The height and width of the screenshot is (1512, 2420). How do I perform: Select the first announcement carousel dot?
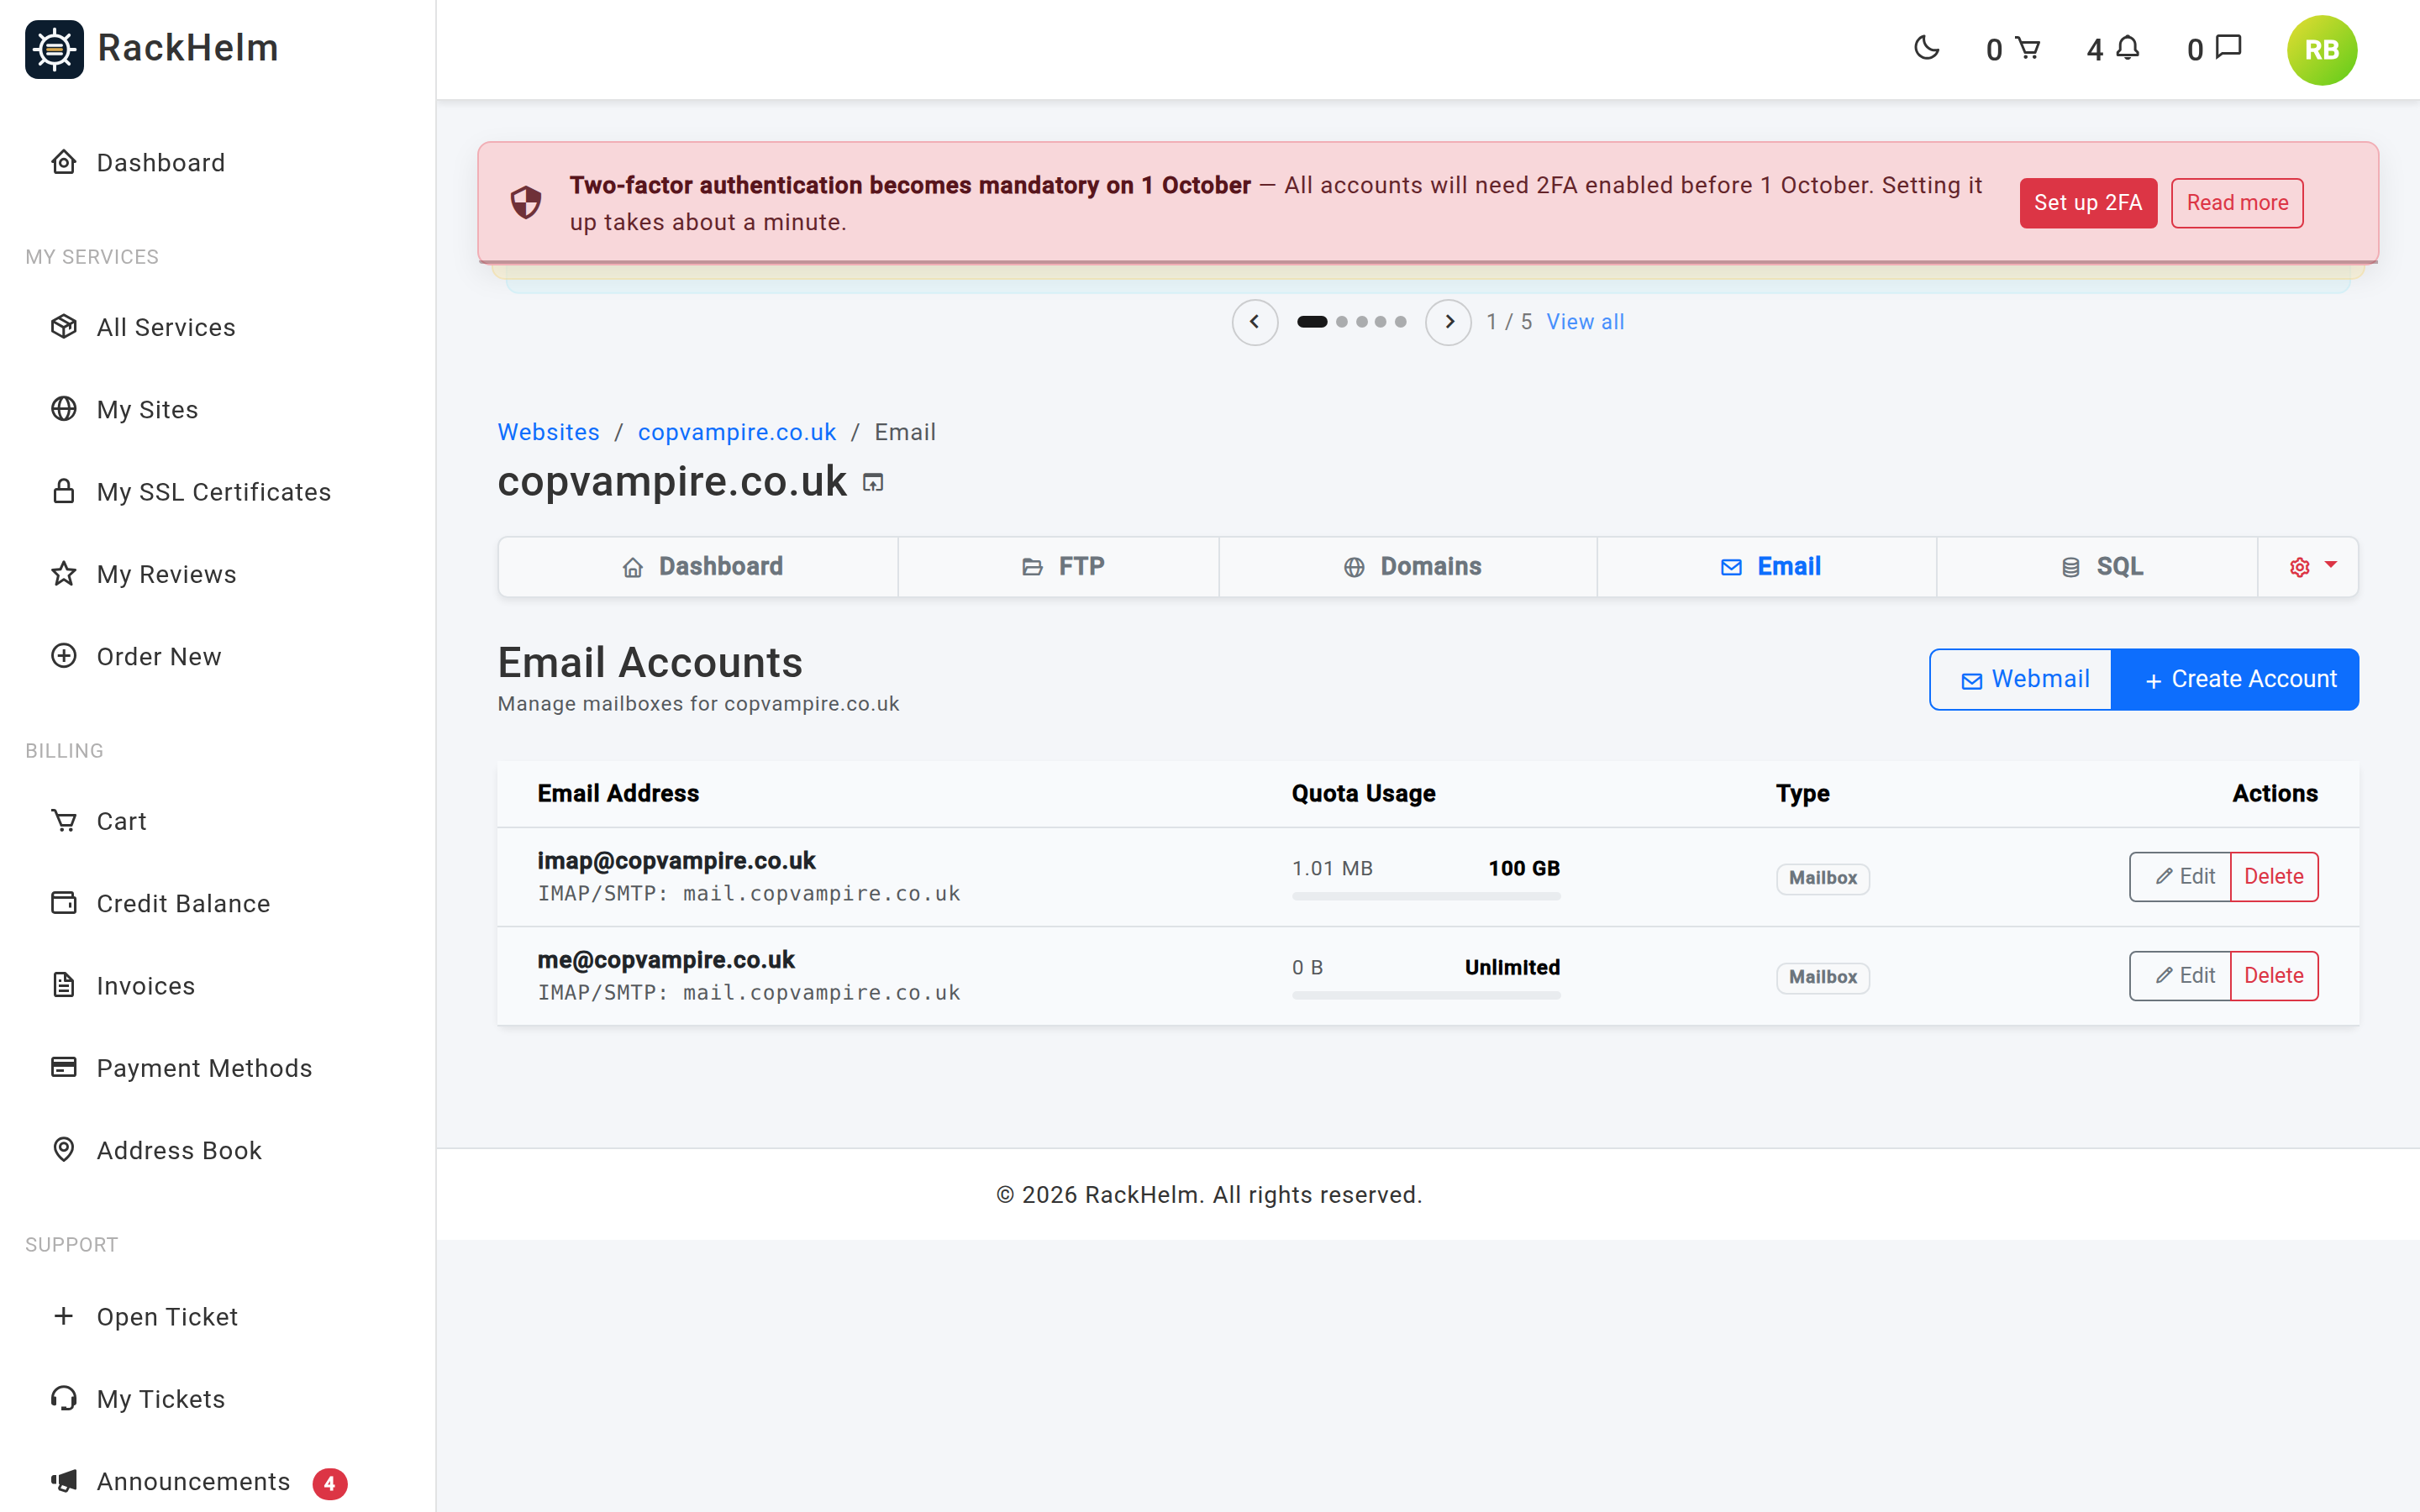(1312, 322)
